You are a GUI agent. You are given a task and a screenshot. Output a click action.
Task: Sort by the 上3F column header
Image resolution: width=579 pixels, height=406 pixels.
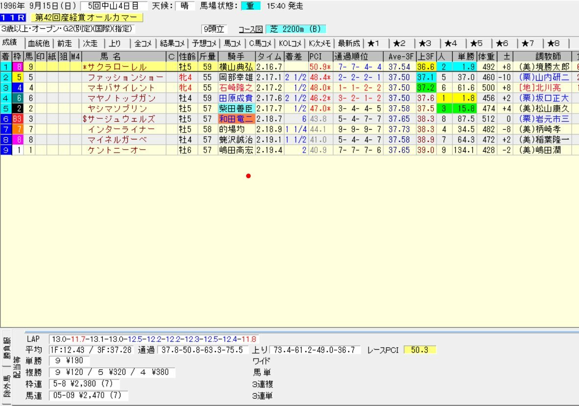pos(426,56)
